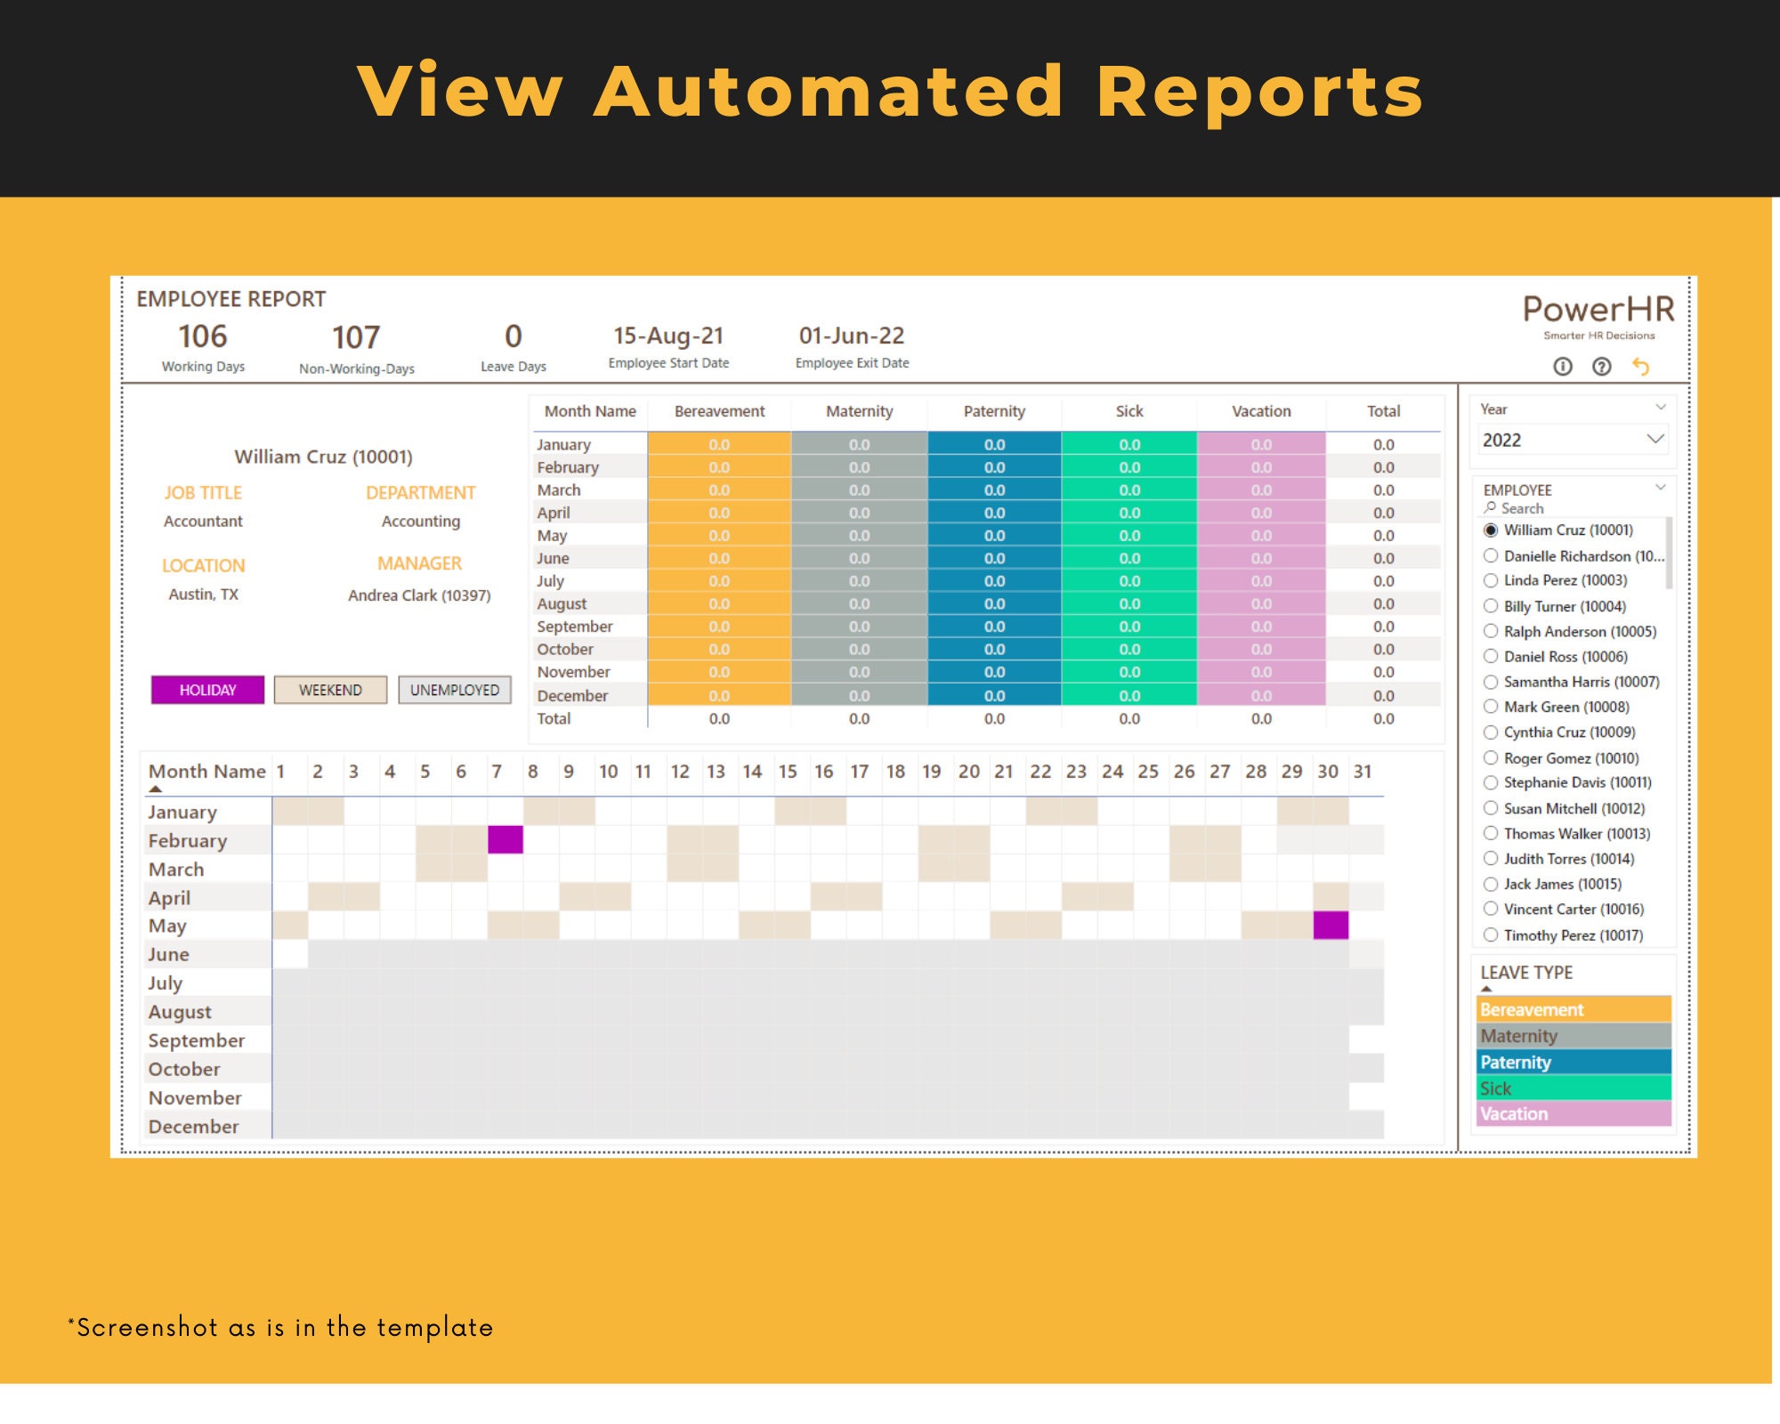The height and width of the screenshot is (1424, 1780).
Task: Select the Paternity leave type swatch
Action: coord(1574,1062)
